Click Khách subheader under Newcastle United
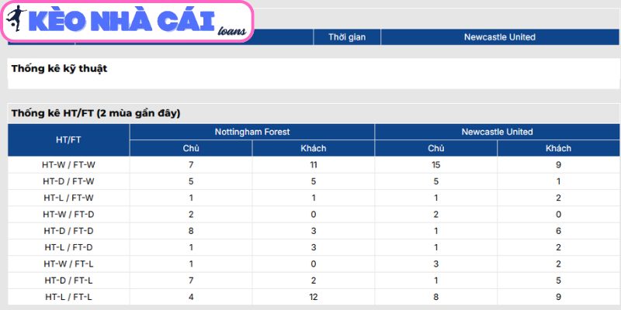The width and height of the screenshot is (621, 310). (x=558, y=148)
